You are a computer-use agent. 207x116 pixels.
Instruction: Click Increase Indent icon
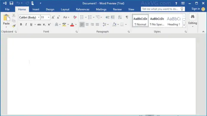[113, 17]
